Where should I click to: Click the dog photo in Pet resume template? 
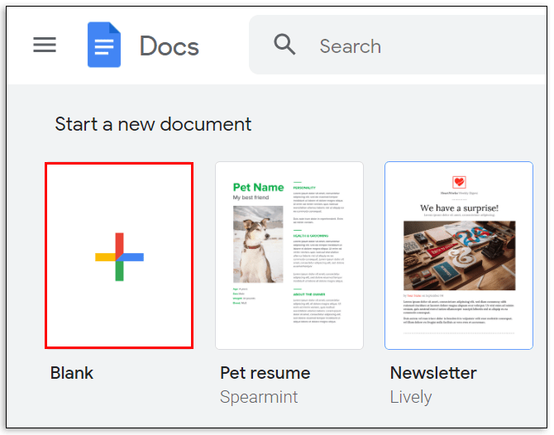point(258,244)
